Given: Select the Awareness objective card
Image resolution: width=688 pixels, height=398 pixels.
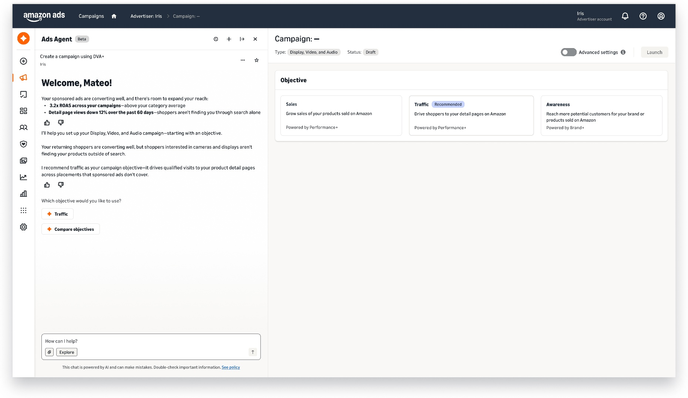Looking at the screenshot, I should coord(601,116).
